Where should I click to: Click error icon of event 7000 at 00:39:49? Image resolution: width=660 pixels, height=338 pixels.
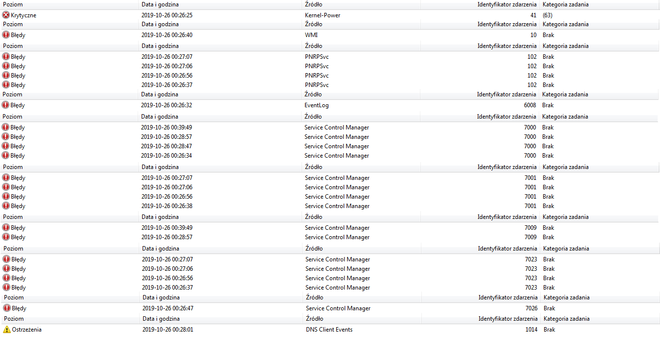pos(6,127)
